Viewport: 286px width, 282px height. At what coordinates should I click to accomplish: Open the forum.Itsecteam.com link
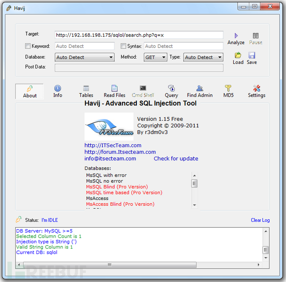tap(120, 152)
